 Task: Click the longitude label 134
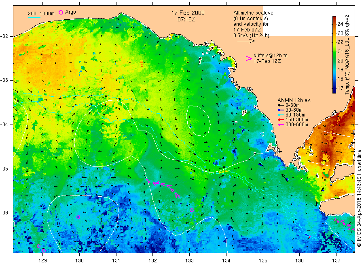click(226, 261)
